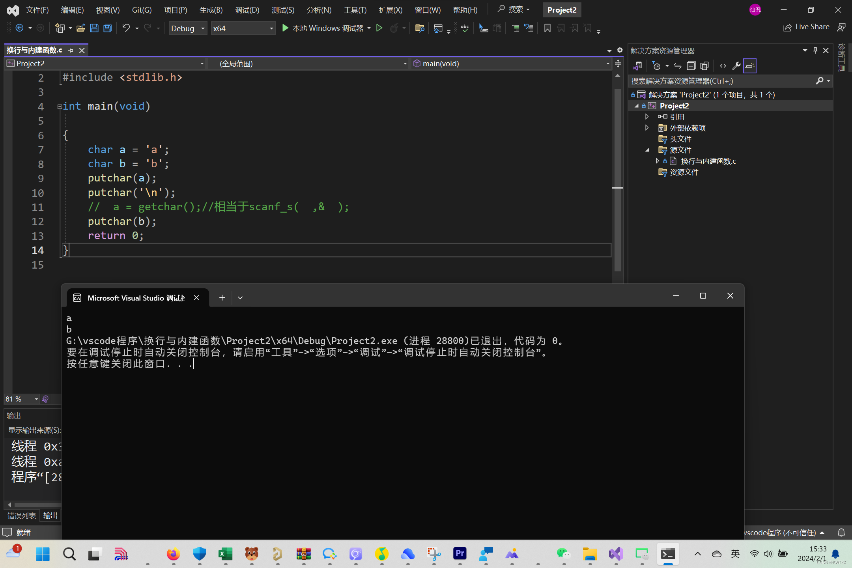The width and height of the screenshot is (852, 568).
Task: Open the 文件(F) menu
Action: [37, 10]
